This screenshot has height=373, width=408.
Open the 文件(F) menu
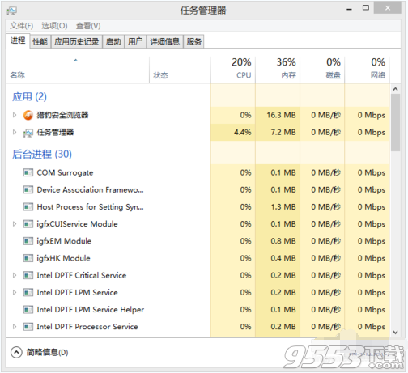click(22, 26)
